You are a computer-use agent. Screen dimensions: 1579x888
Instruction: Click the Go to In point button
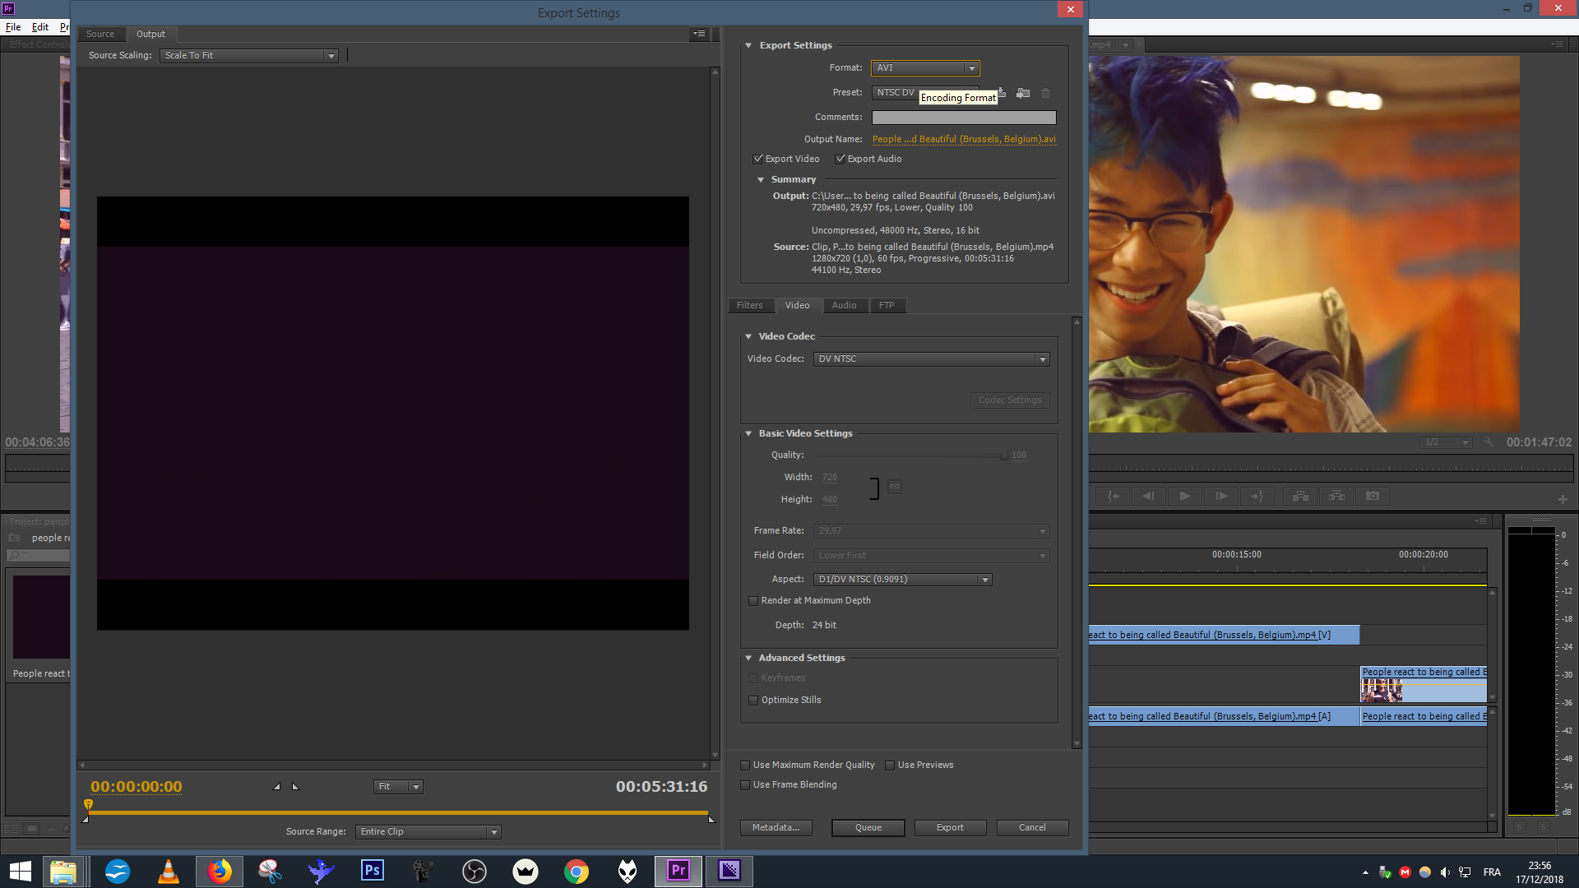point(1114,496)
